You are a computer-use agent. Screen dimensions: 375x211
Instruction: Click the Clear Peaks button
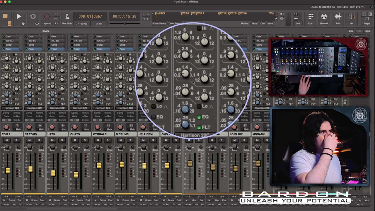[159, 23]
